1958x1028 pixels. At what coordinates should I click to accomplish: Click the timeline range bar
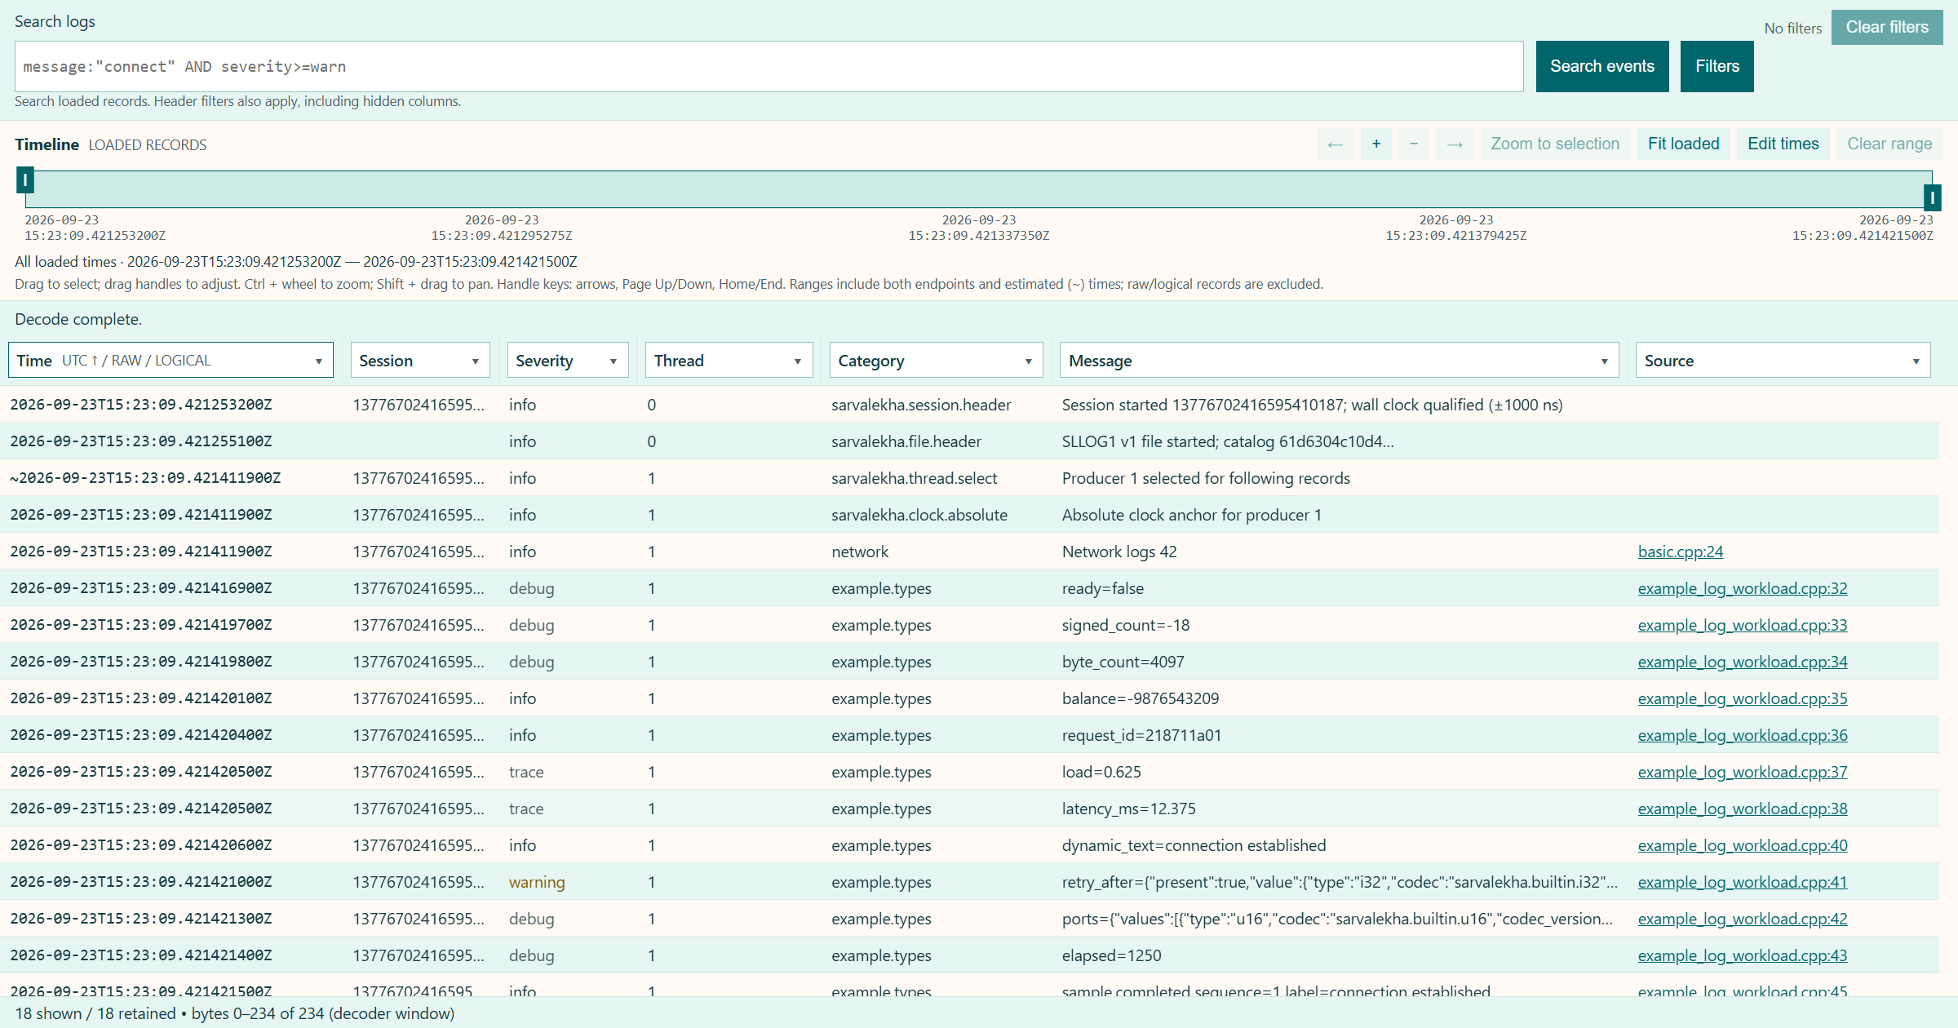click(x=978, y=189)
